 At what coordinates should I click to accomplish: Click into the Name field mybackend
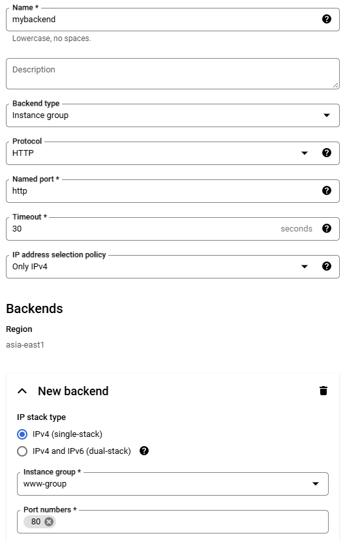pos(164,20)
